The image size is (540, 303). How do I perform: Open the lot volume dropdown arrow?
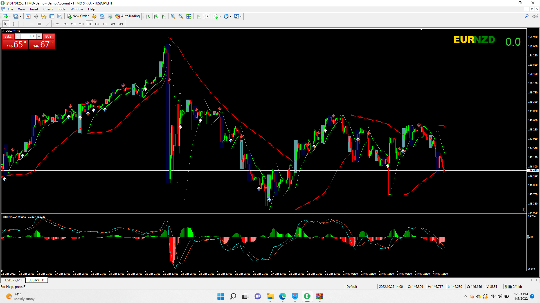tap(18, 36)
